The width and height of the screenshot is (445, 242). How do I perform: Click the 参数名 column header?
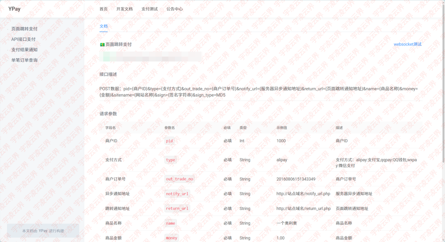(170, 128)
